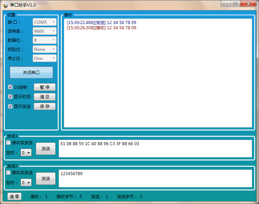Click the [接收] log line at 15:30:26.308
The image size is (259, 204).
pyautogui.click(x=102, y=28)
